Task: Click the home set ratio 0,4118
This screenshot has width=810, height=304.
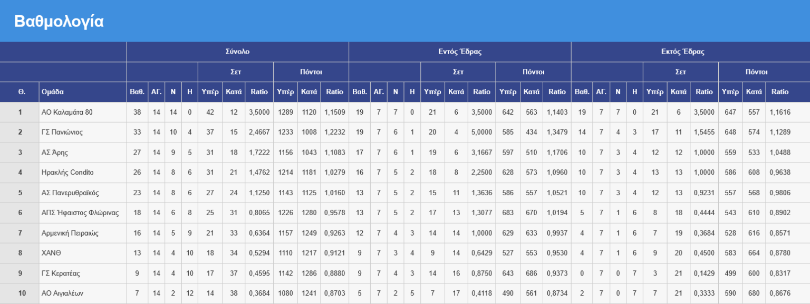Action: coord(481,293)
